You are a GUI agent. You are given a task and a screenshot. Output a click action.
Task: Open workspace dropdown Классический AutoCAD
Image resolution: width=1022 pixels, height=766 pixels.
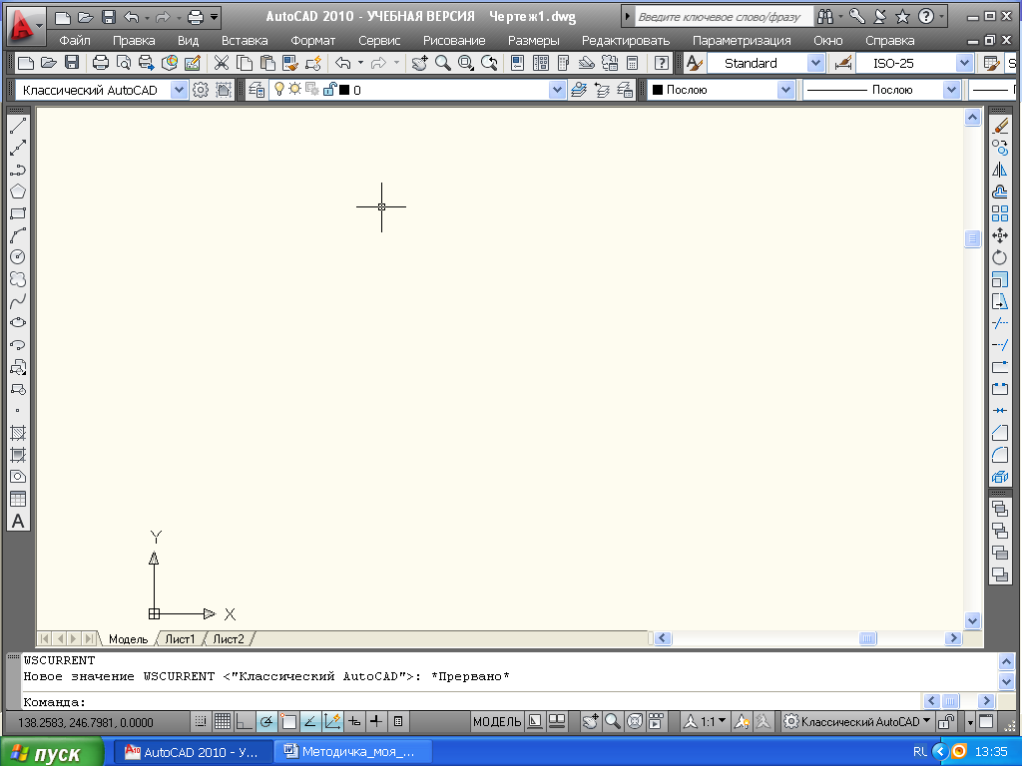tap(180, 90)
